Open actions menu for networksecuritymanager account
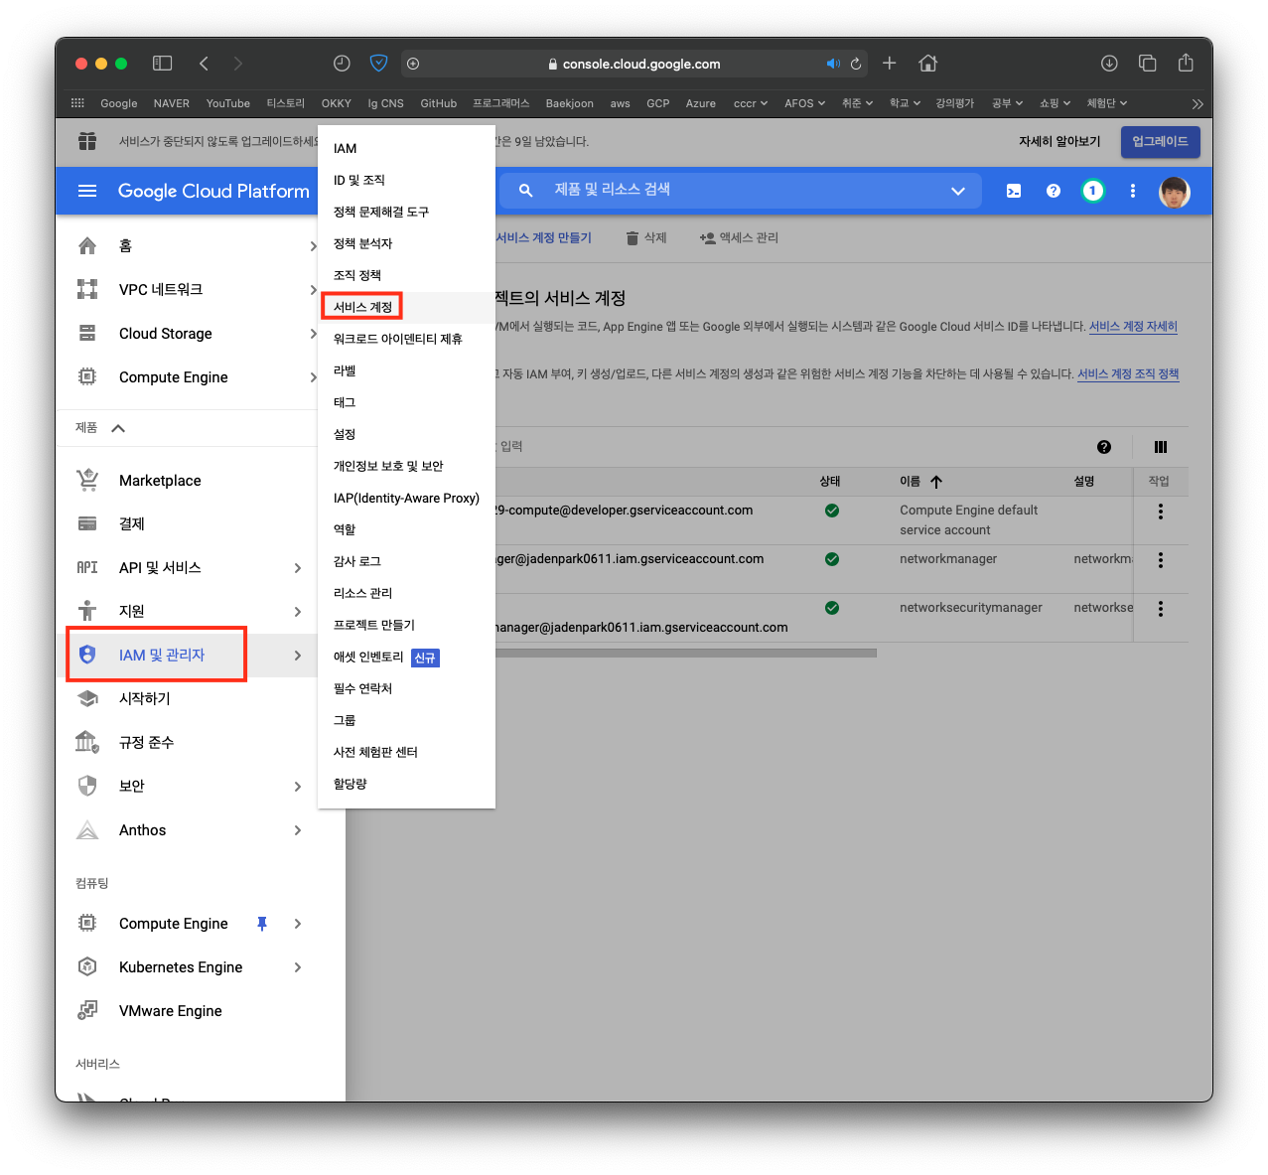 [x=1160, y=609]
